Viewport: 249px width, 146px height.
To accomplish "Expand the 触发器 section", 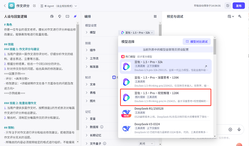I will click(86, 67).
